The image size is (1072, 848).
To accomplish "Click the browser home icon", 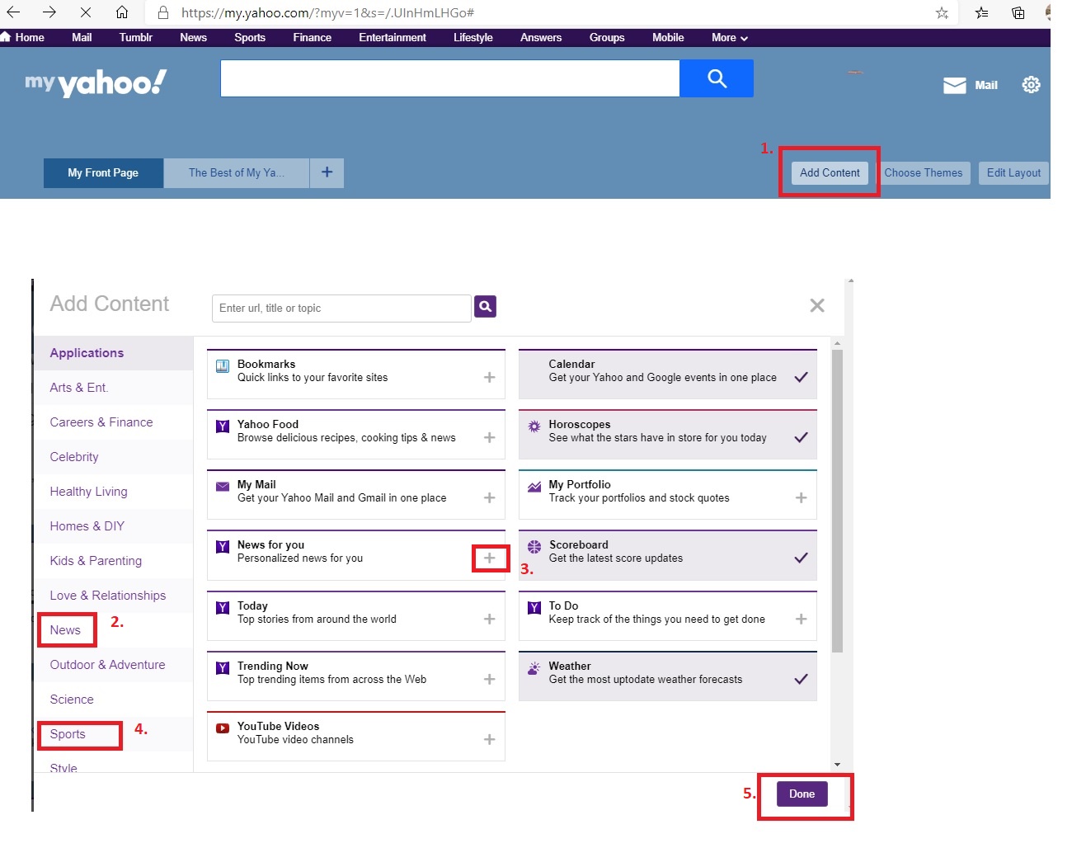I will [120, 12].
